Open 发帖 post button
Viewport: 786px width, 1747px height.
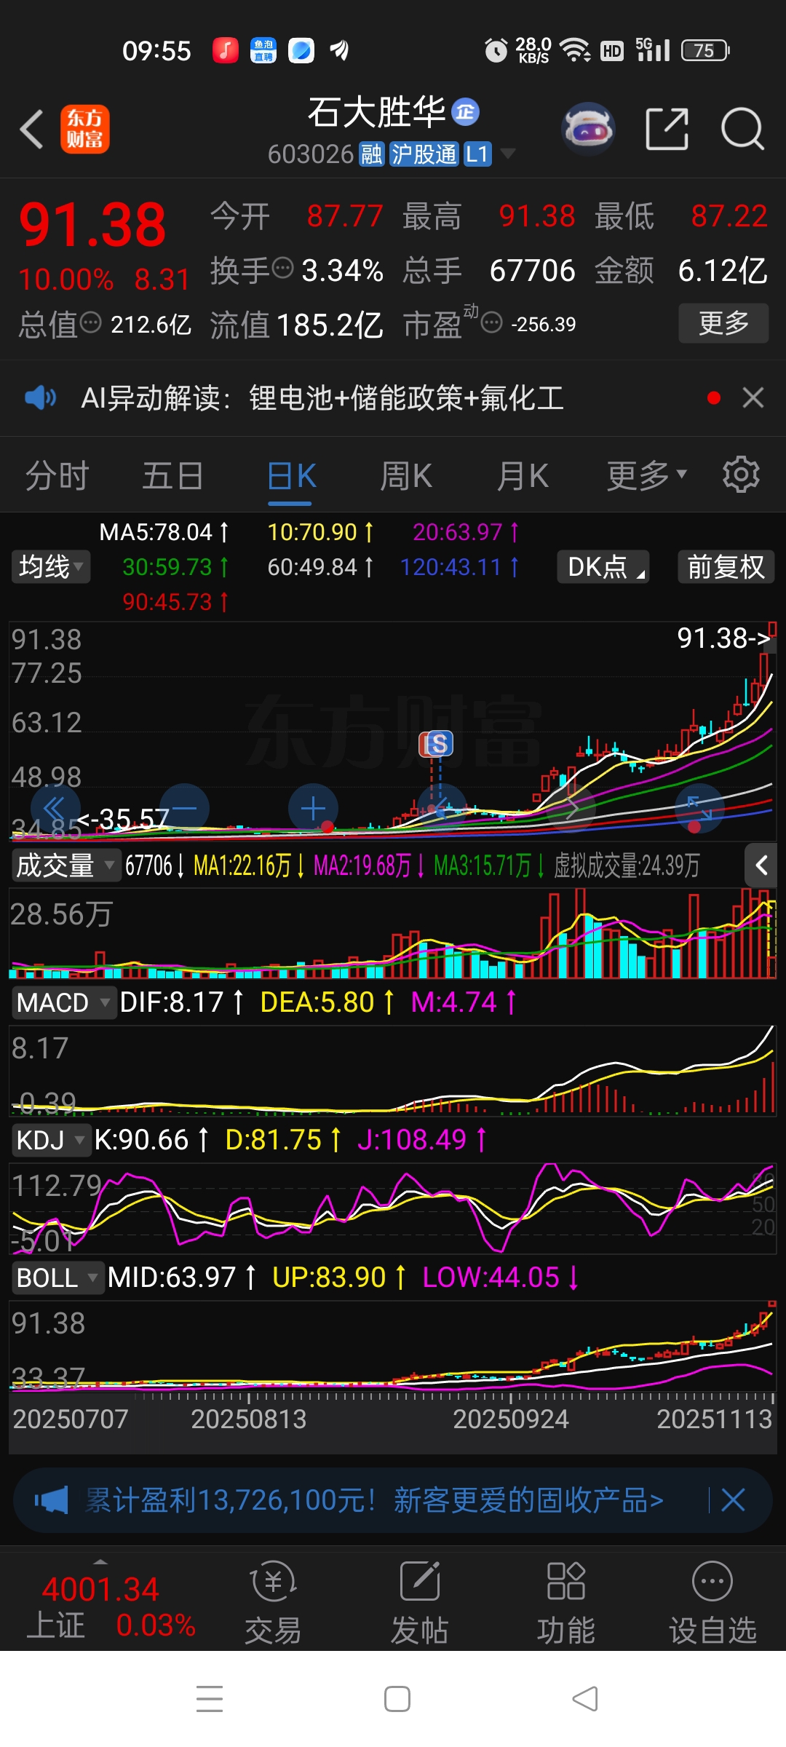[x=420, y=1604]
